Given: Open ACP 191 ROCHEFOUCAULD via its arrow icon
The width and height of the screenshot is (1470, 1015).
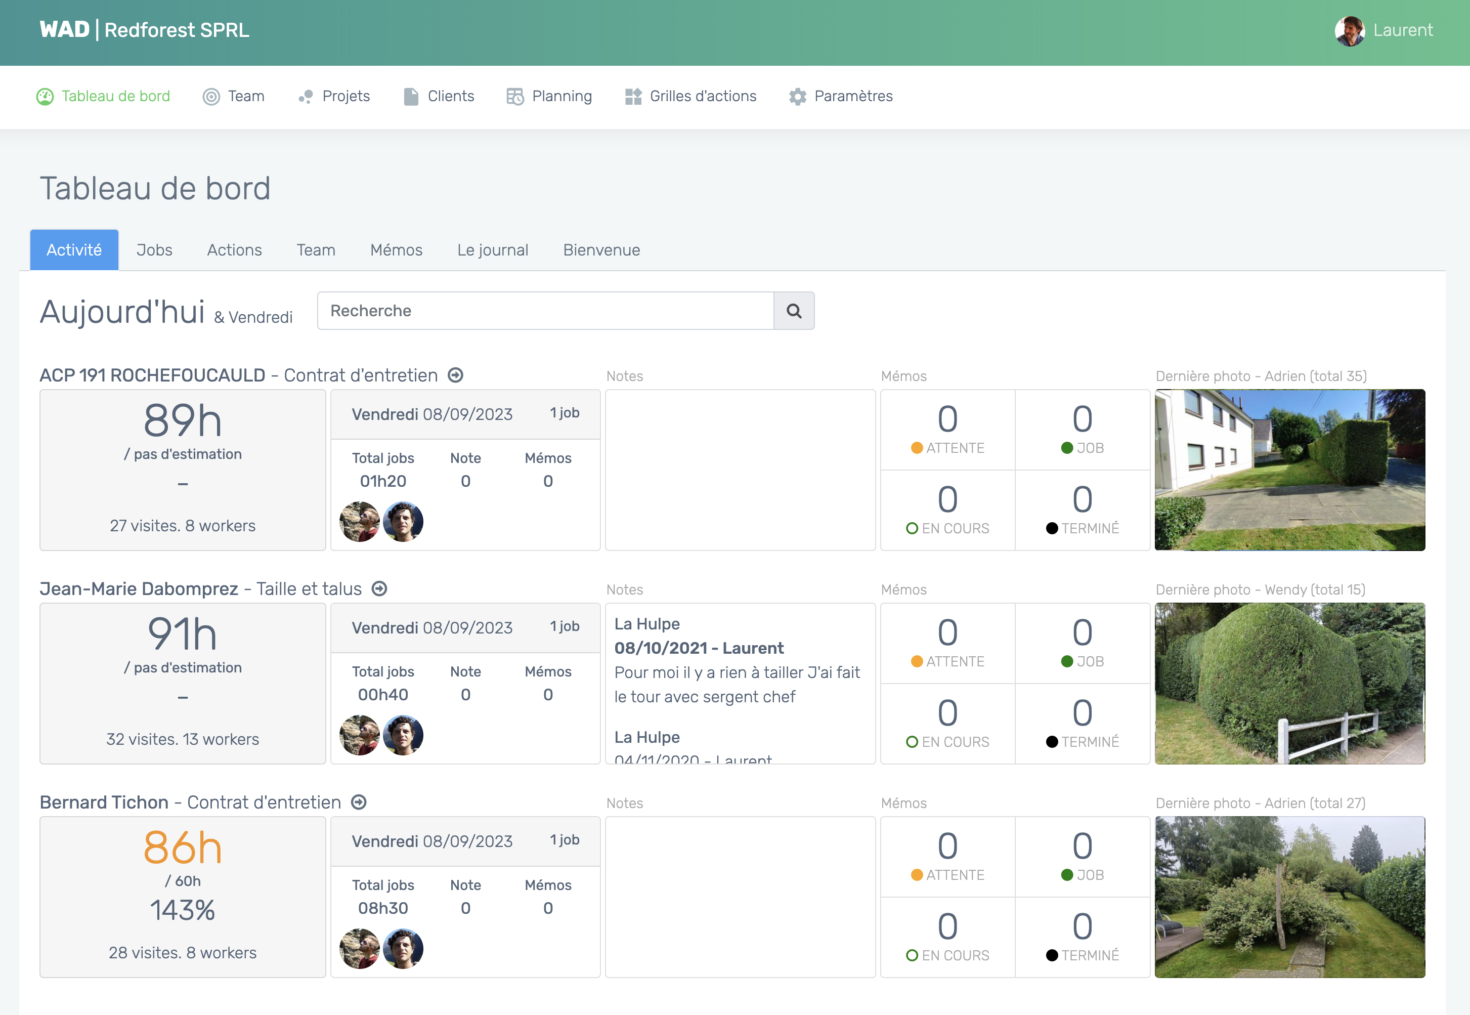Looking at the screenshot, I should (455, 375).
